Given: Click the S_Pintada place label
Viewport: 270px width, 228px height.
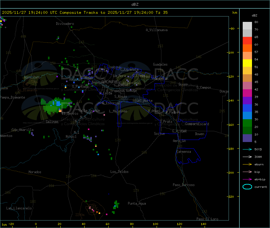Looking at the screenshot, I should 80,87.
